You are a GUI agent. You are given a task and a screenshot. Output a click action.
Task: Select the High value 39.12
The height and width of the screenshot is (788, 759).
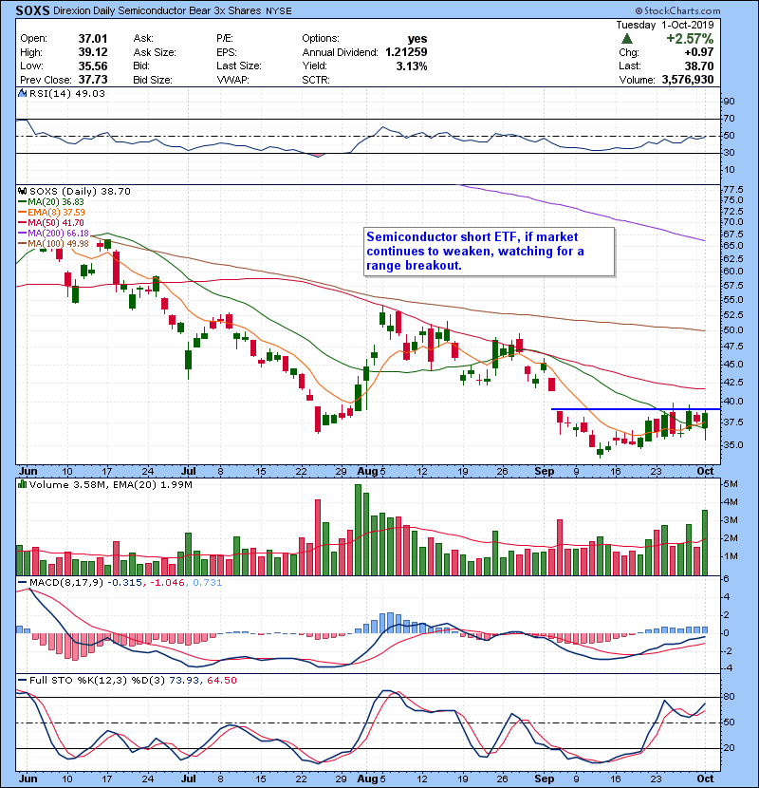[x=93, y=52]
